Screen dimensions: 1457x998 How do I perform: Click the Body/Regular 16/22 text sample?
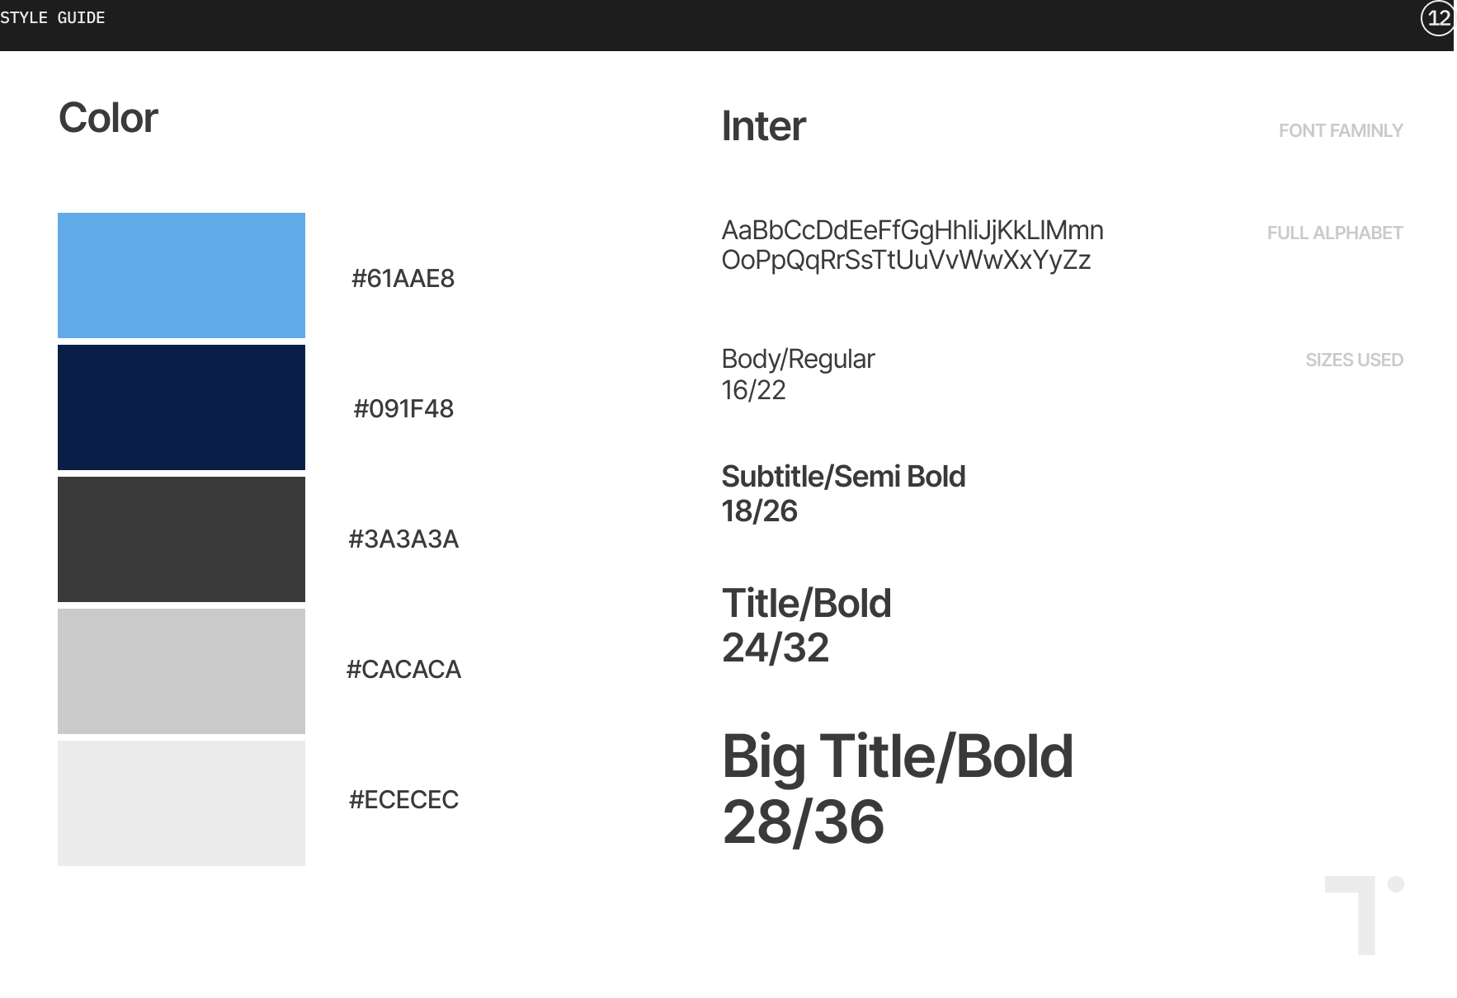point(798,374)
